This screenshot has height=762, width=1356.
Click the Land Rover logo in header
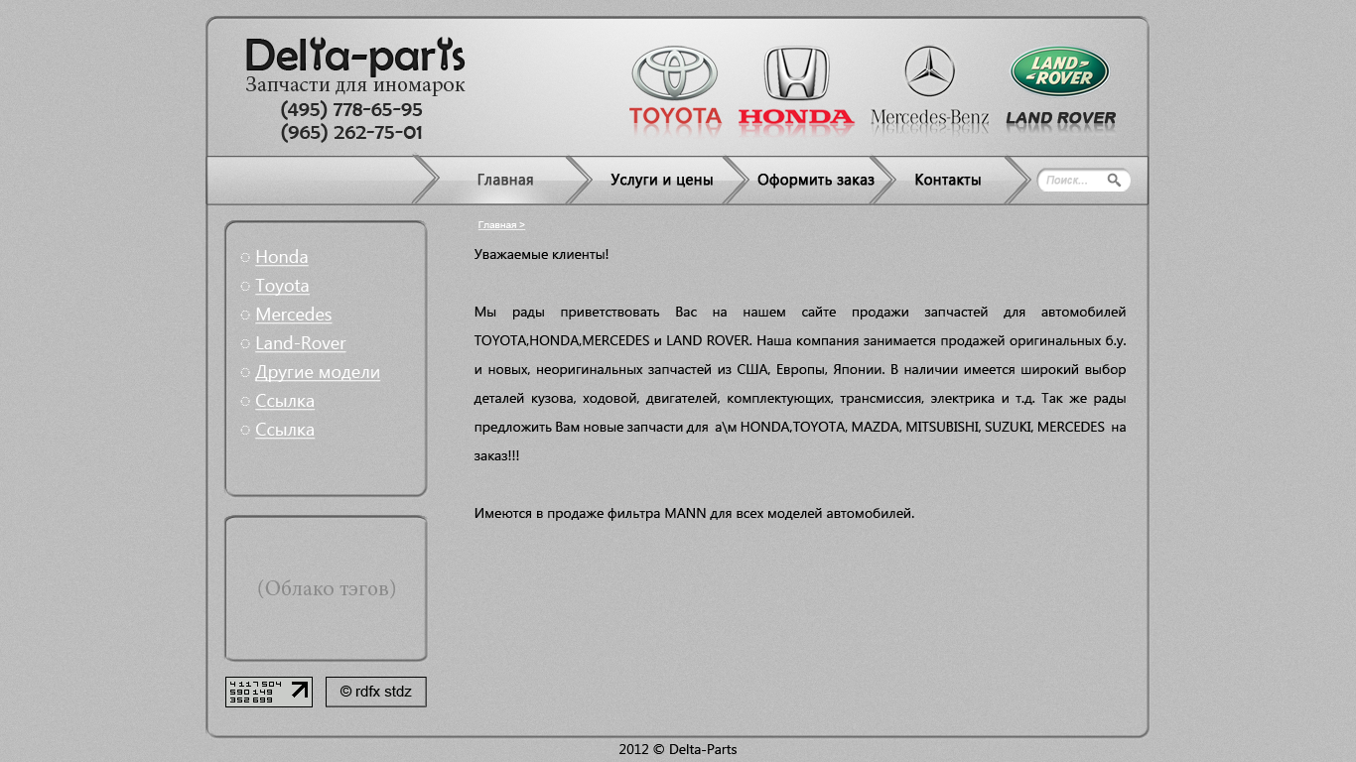[1060, 89]
